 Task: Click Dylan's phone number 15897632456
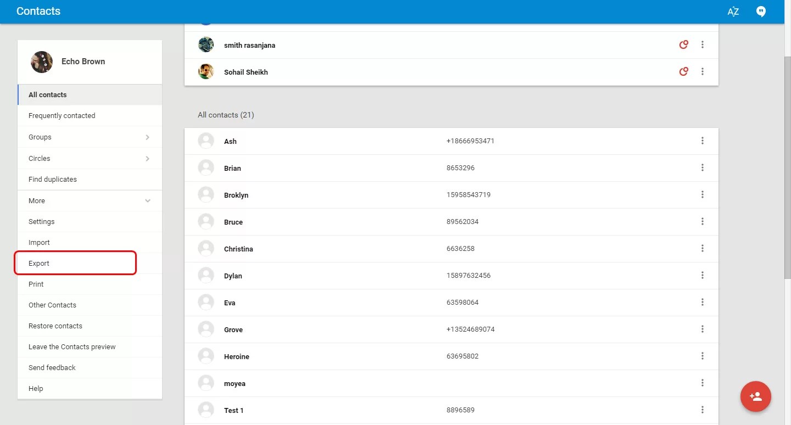pos(469,276)
